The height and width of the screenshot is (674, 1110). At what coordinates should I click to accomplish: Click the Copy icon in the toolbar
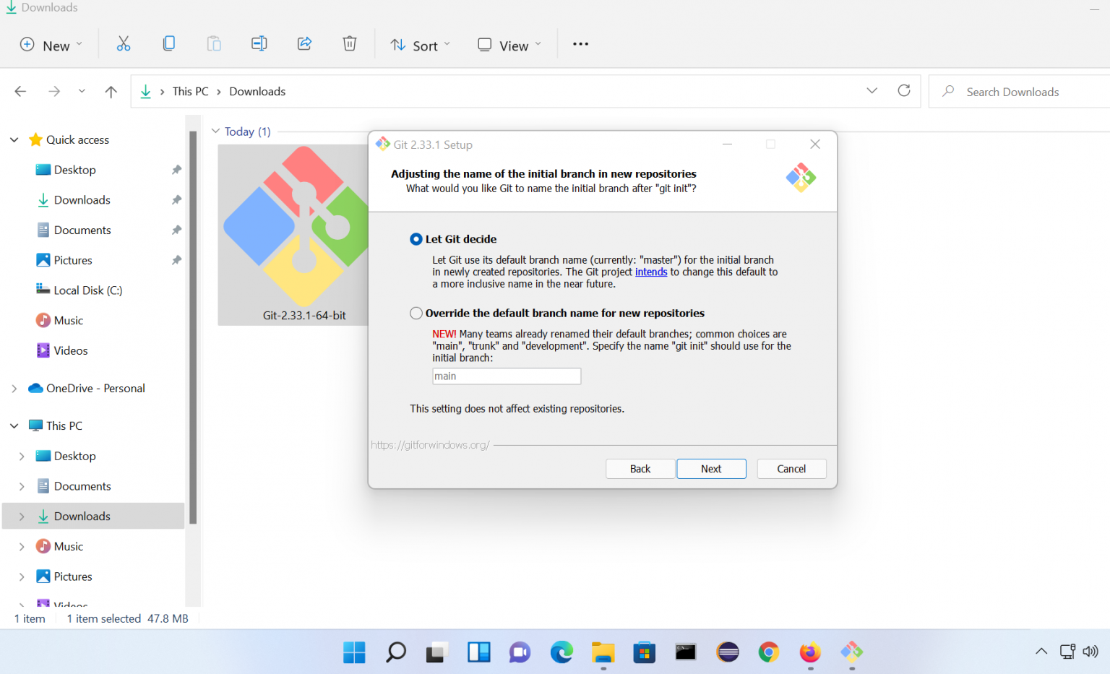169,43
